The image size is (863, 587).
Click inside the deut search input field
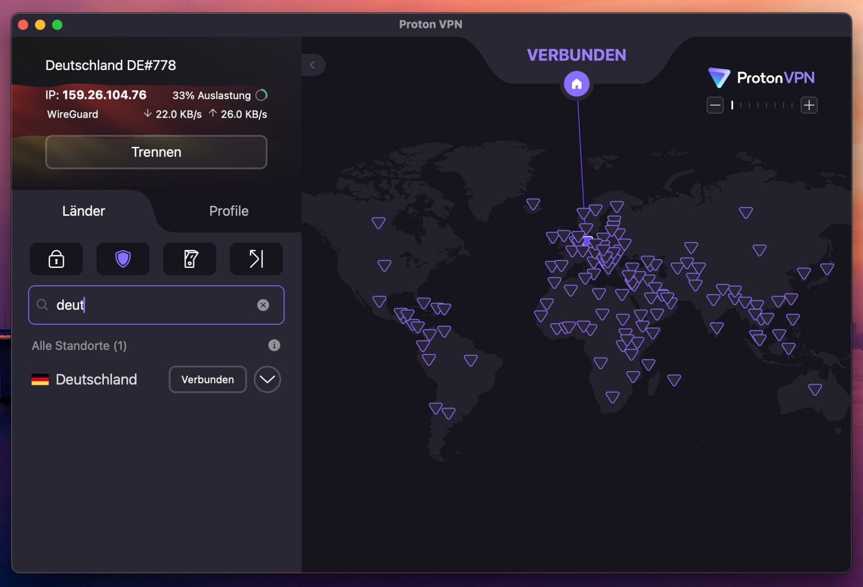[x=135, y=305]
